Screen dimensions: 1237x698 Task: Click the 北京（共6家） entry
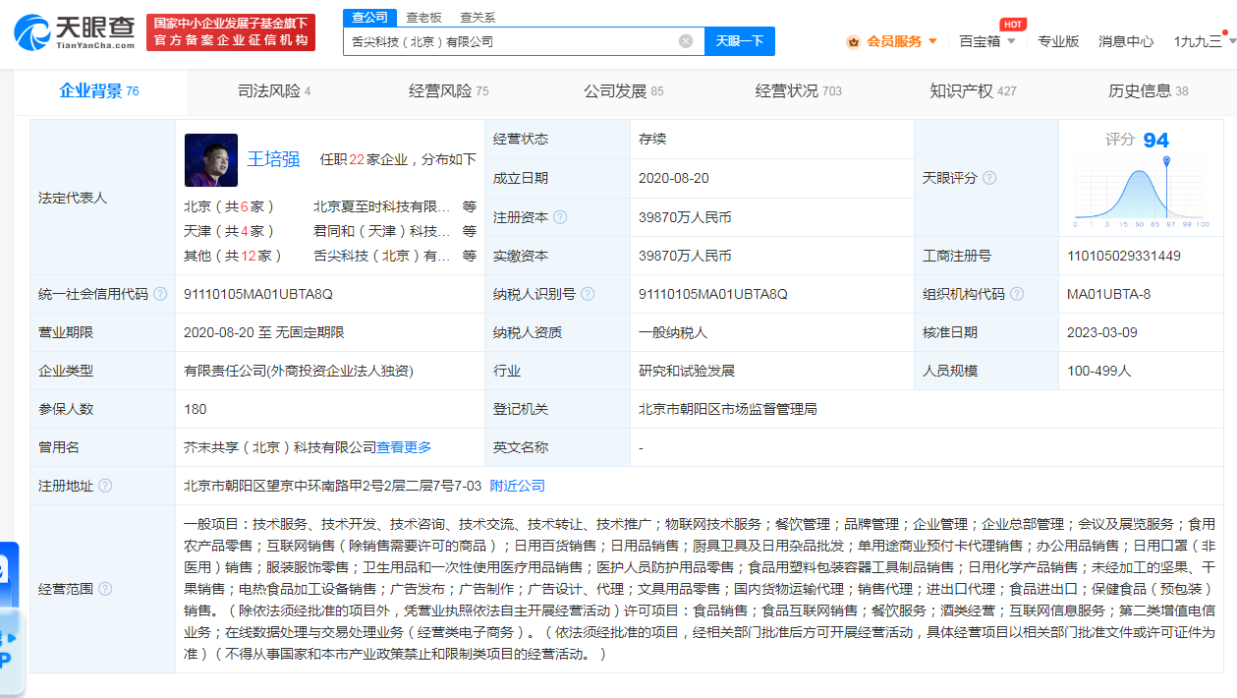(230, 207)
